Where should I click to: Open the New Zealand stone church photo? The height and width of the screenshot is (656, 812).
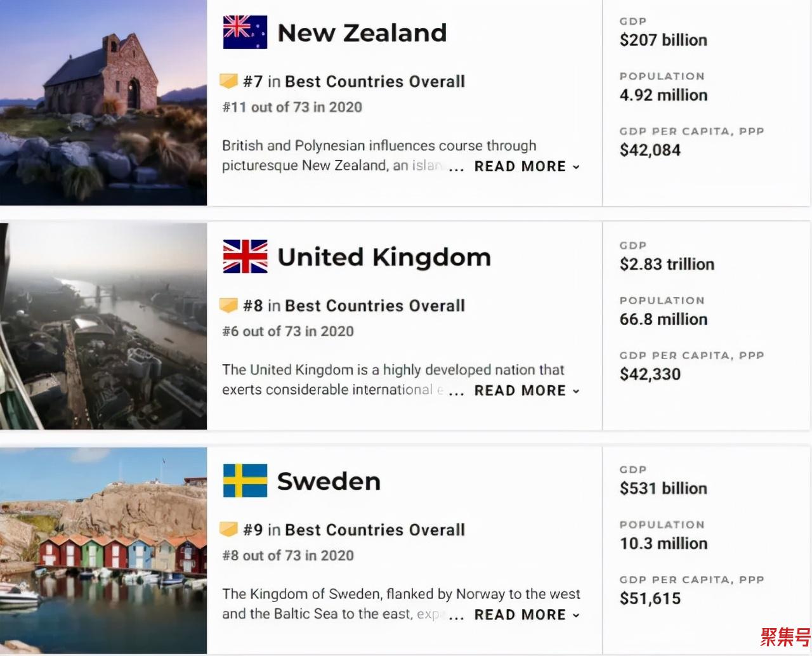coord(103,102)
